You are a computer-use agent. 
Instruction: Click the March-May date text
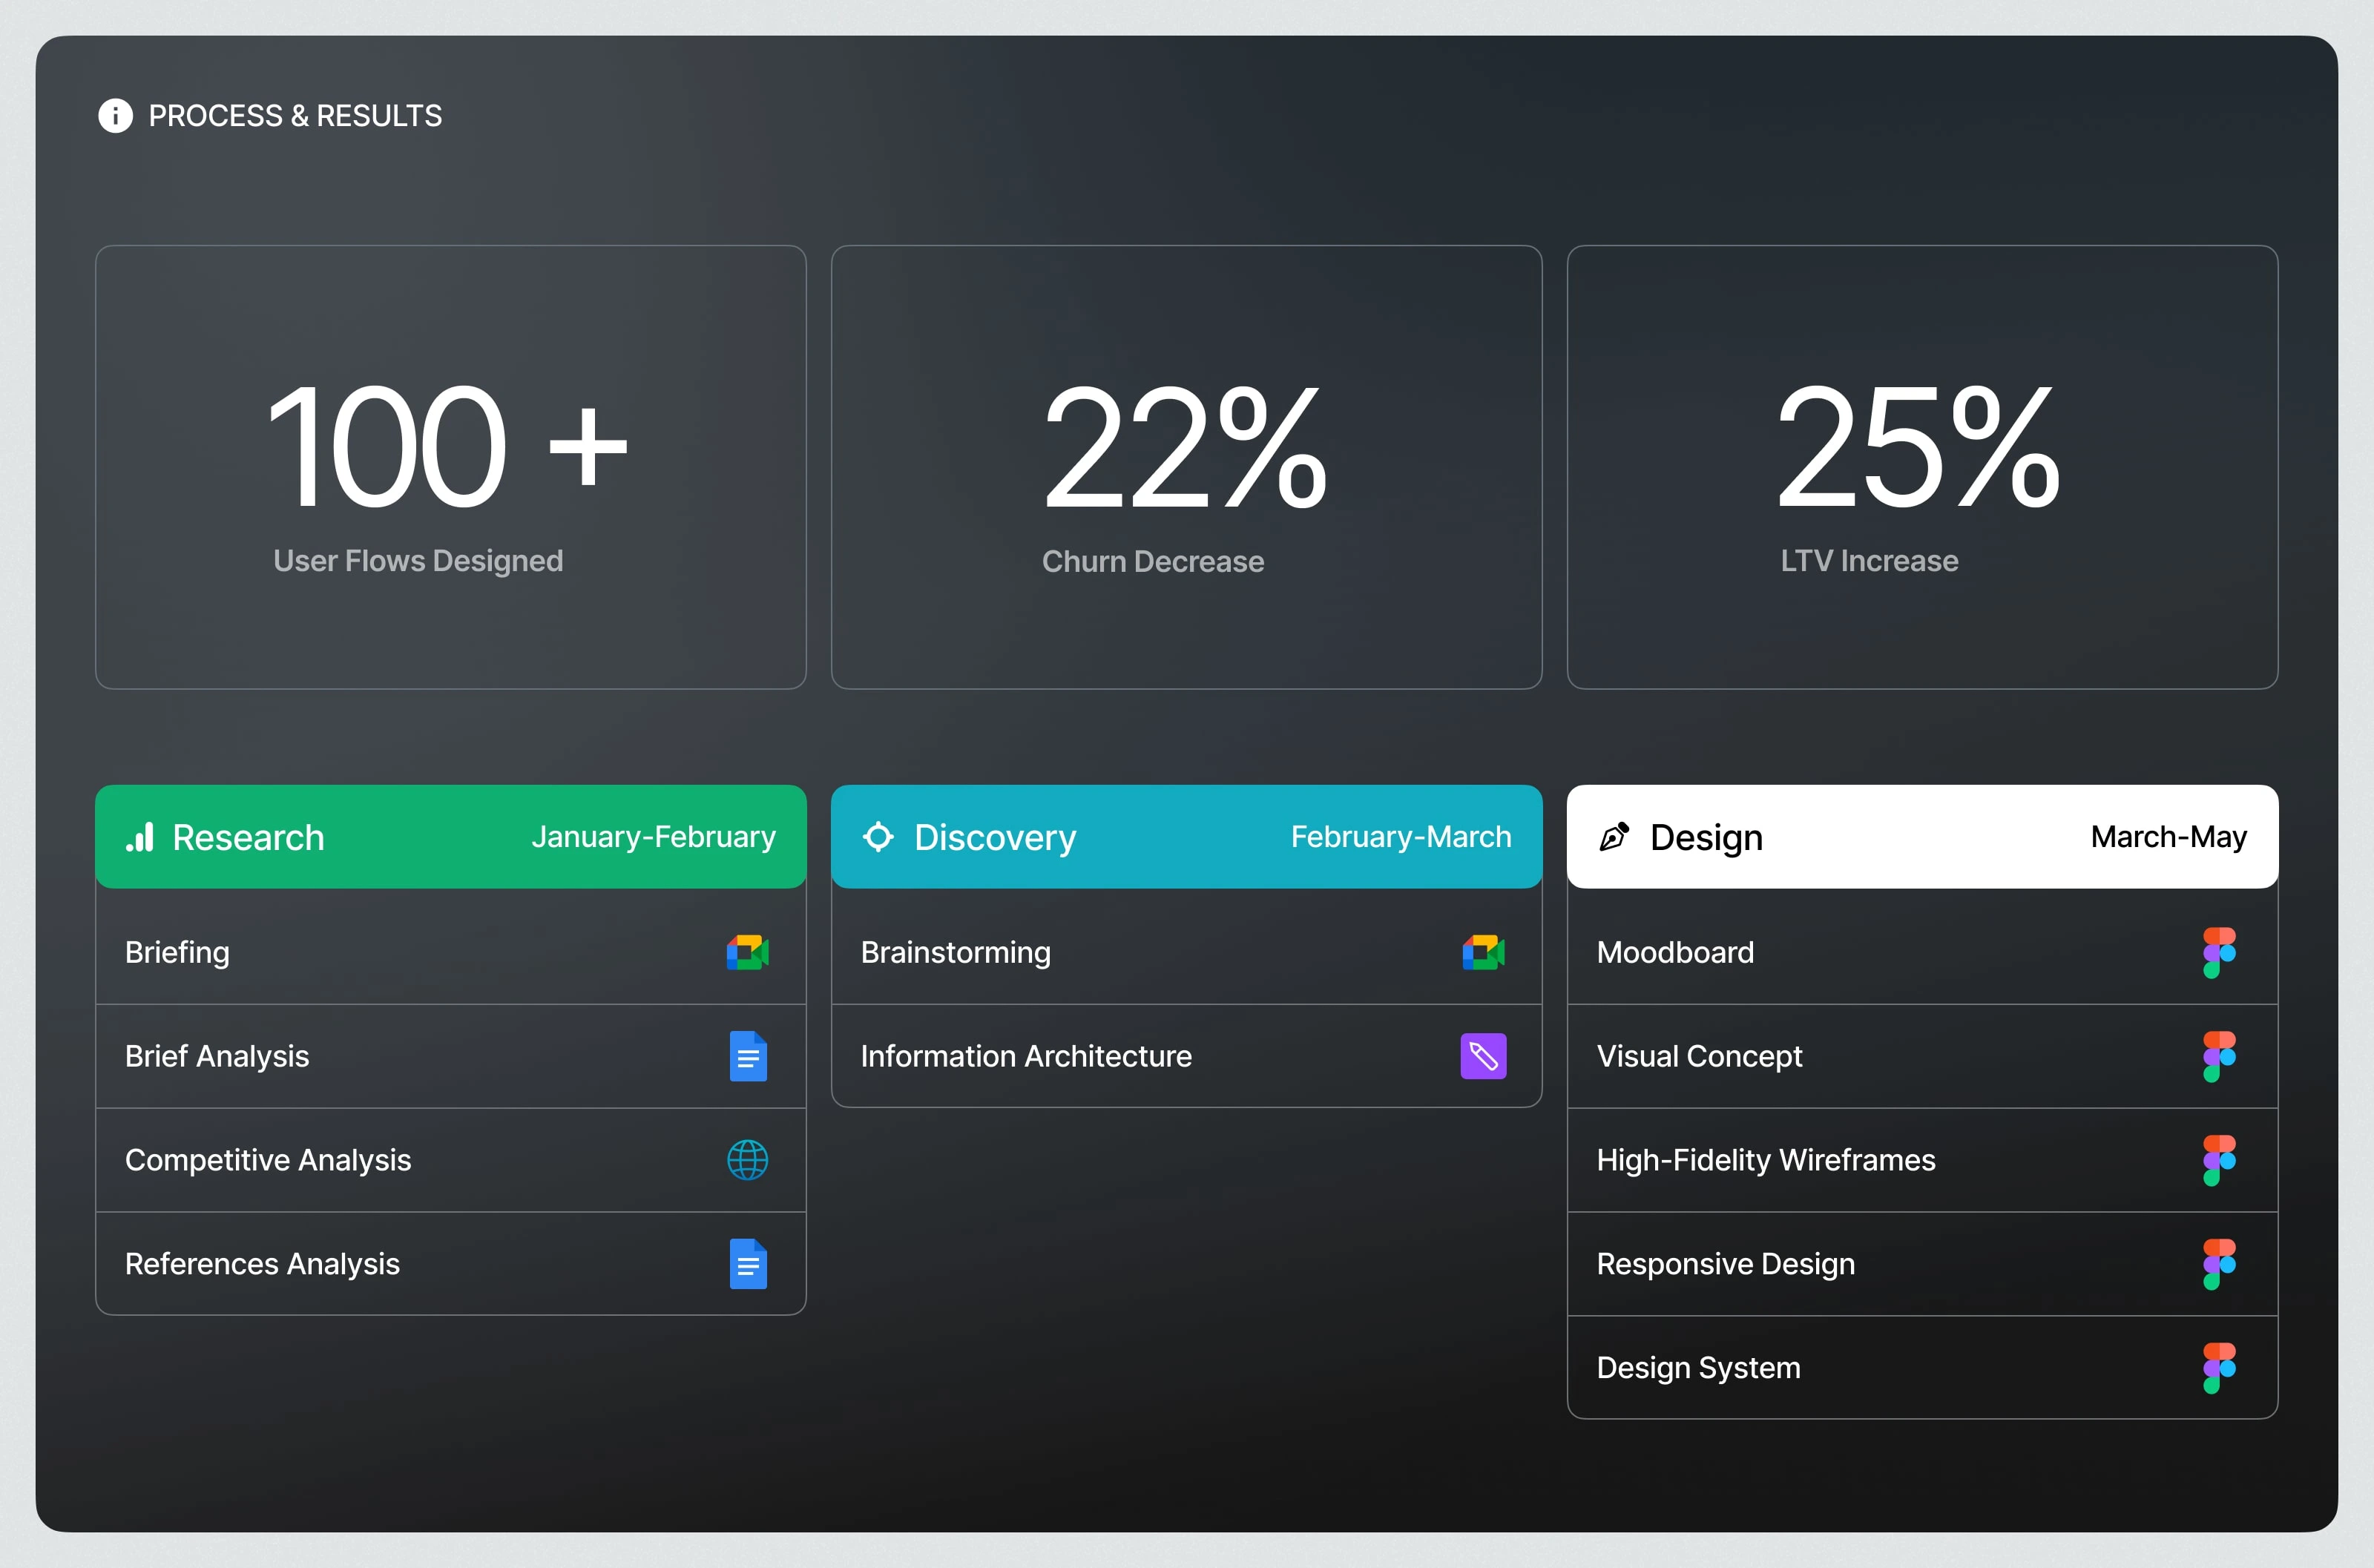click(x=2168, y=837)
